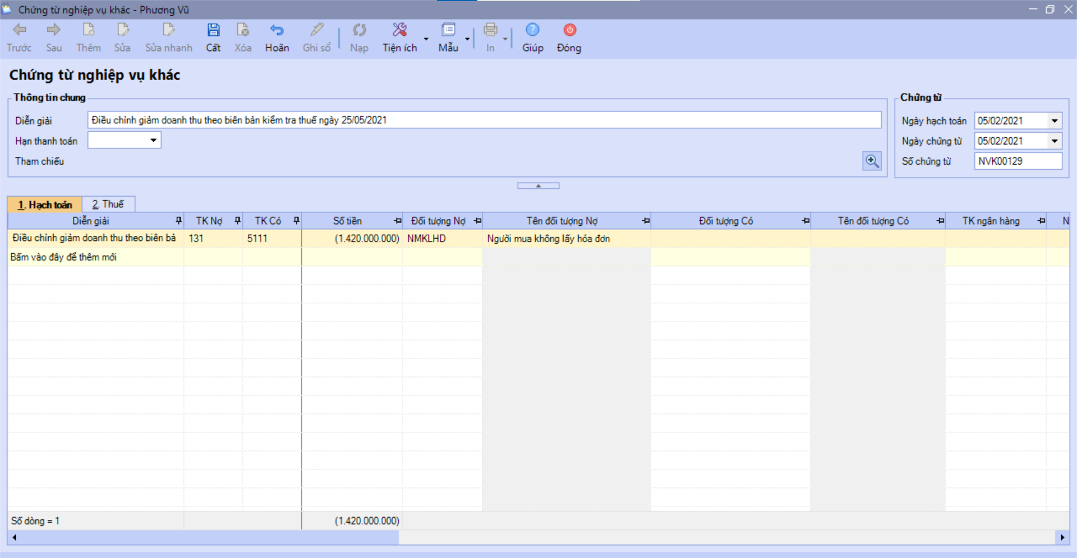Viewport: 1077px width, 558px height.
Task: Click 'Bấm vào đây để thêm mới' row
Action: point(63,257)
